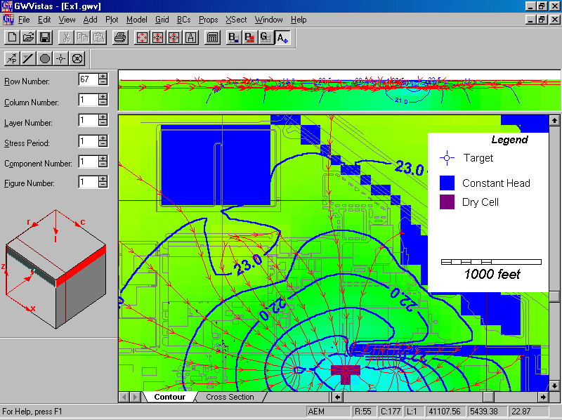Switch to the Contour tab
Viewport: 562px width, 420px height.
coord(169,397)
